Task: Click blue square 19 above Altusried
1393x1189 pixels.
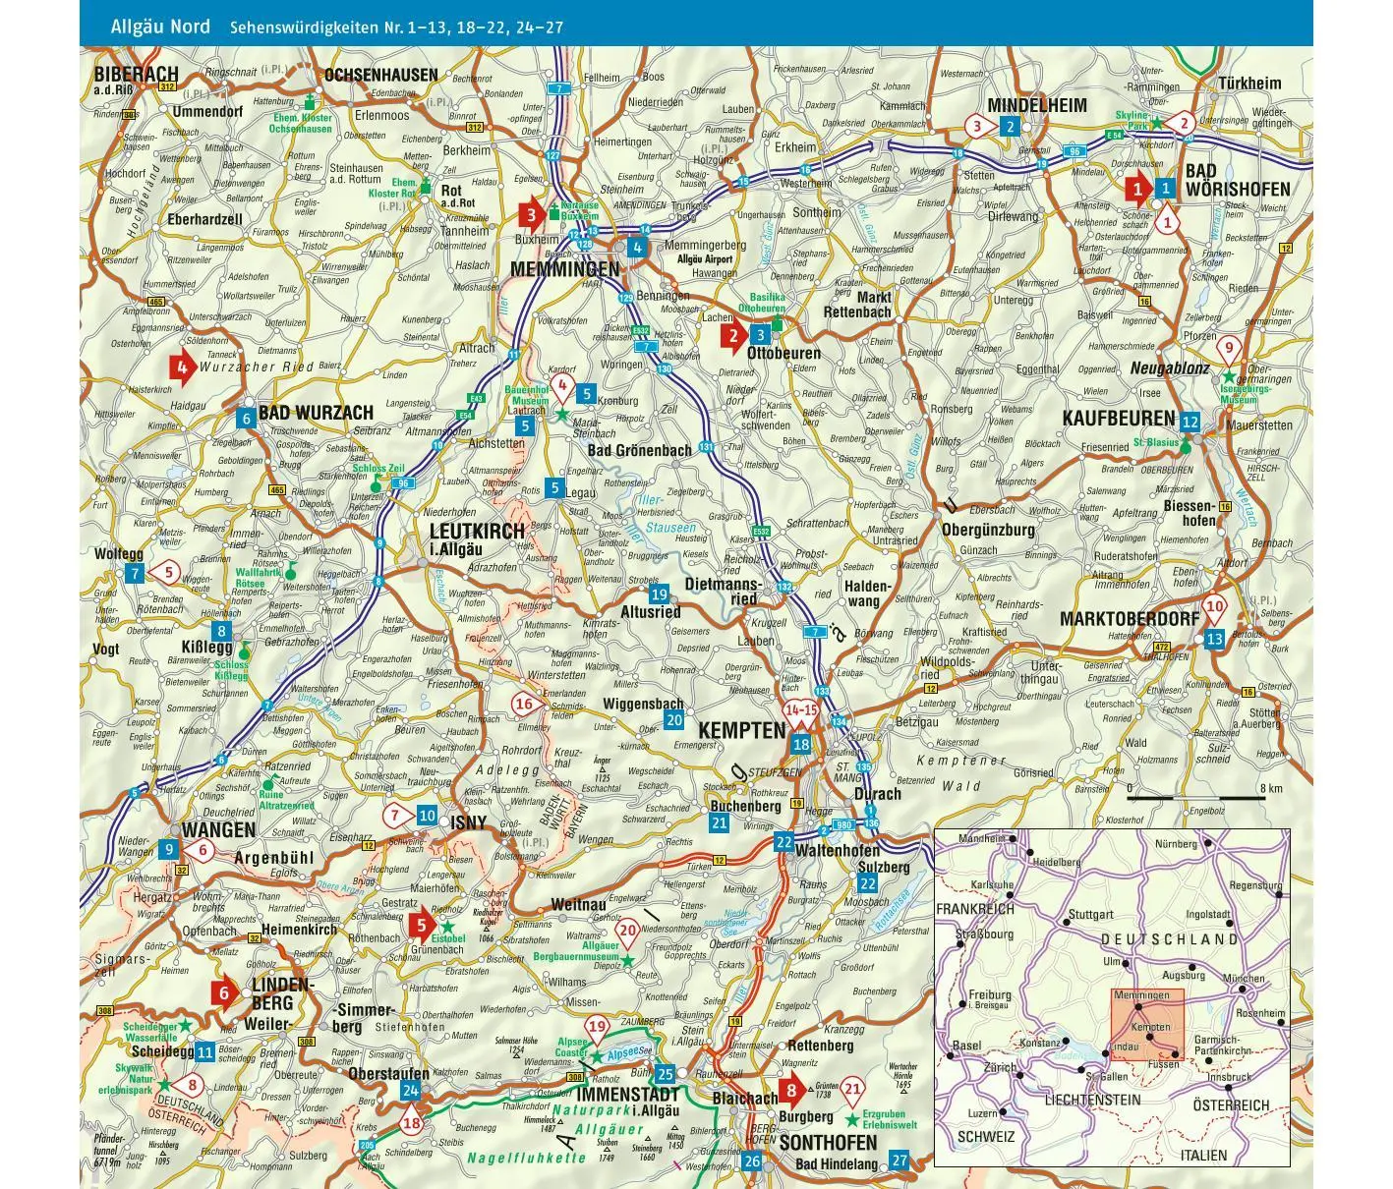Action: tap(659, 594)
